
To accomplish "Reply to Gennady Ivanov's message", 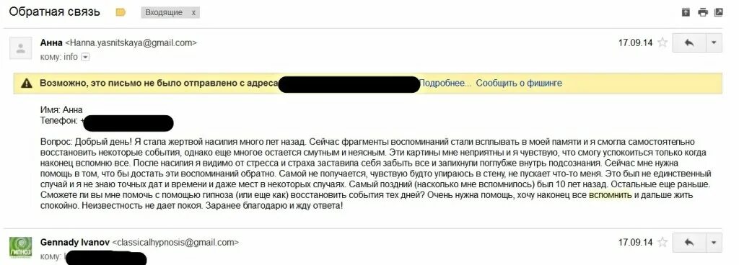I will (x=689, y=243).
